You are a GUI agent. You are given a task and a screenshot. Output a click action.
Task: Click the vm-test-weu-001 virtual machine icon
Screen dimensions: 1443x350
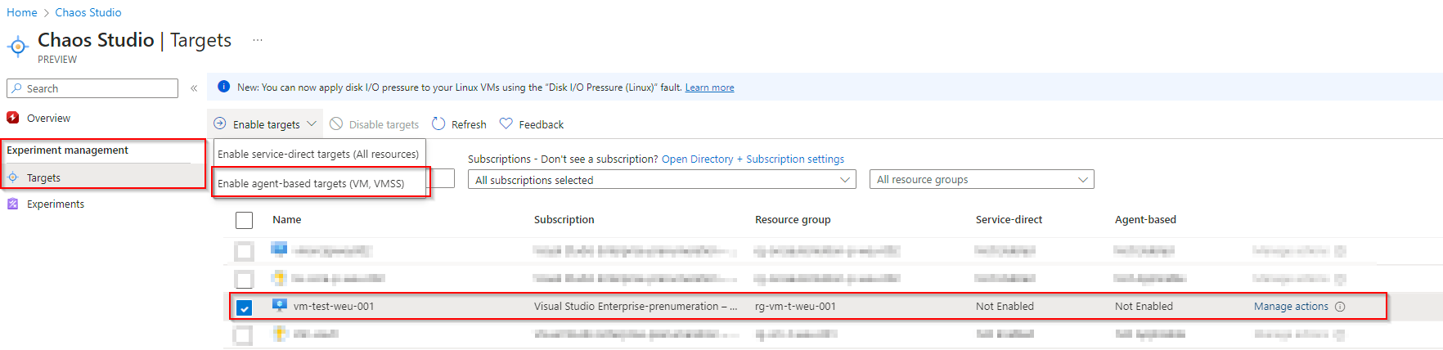coord(280,306)
